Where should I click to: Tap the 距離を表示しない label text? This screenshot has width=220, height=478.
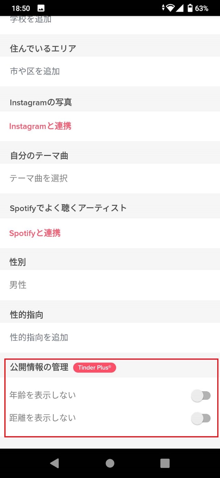(x=43, y=418)
